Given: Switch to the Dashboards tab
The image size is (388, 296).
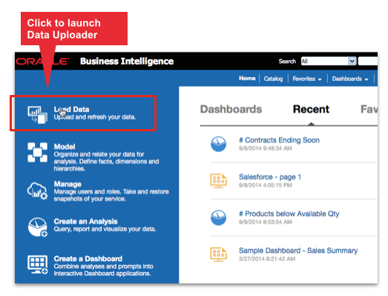Looking at the screenshot, I should 231,109.
